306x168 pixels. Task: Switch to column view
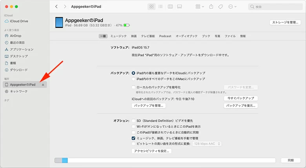(170, 7)
